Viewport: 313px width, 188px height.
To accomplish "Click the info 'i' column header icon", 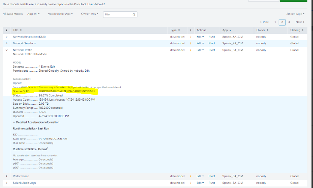I will (x=6, y=30).
